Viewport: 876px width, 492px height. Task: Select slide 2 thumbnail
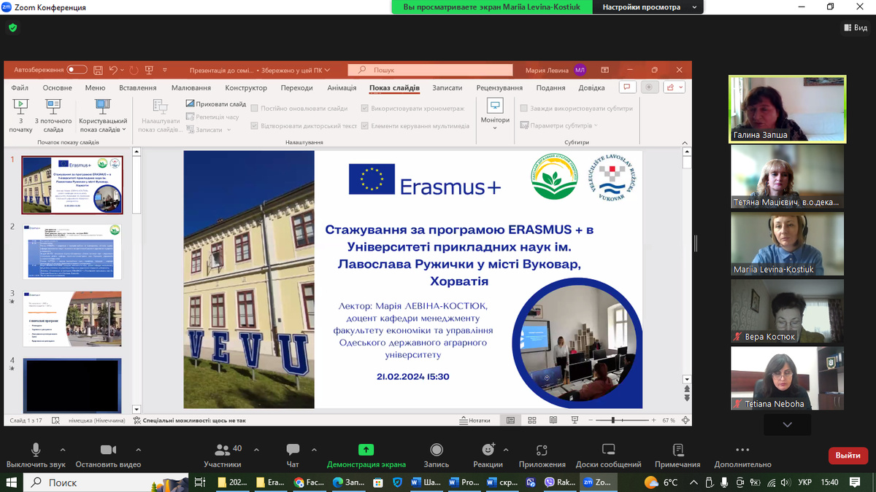[x=72, y=252]
